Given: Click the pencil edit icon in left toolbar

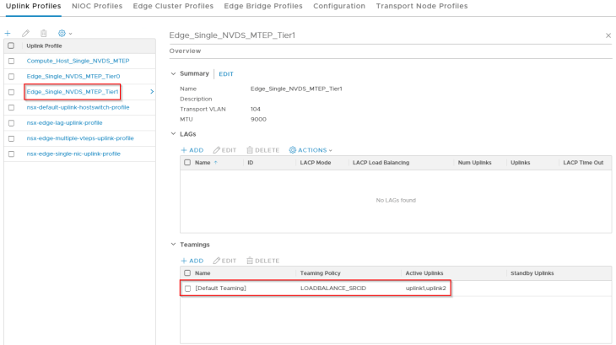Looking at the screenshot, I should click(25, 33).
